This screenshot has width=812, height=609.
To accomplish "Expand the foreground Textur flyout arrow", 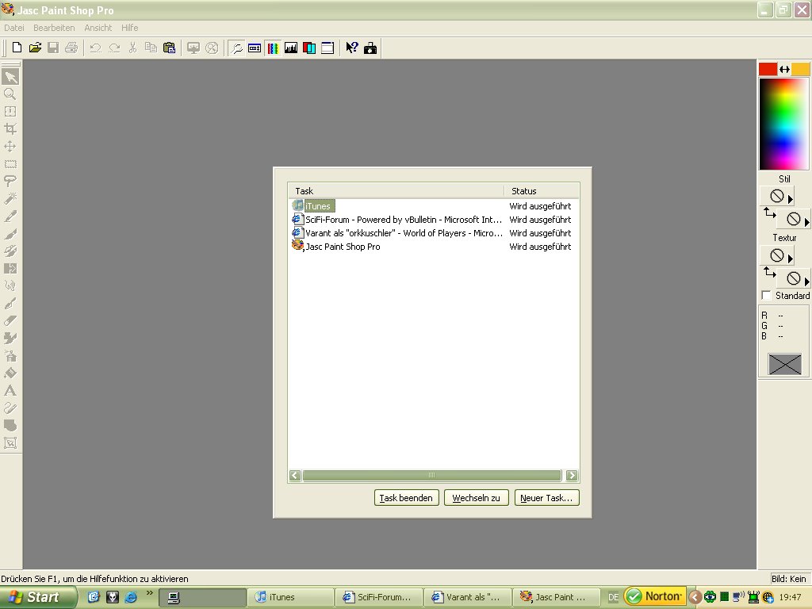I will [x=791, y=259].
